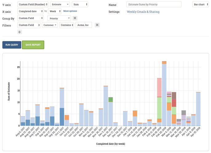Change the Contains filter operator

pos(67,25)
